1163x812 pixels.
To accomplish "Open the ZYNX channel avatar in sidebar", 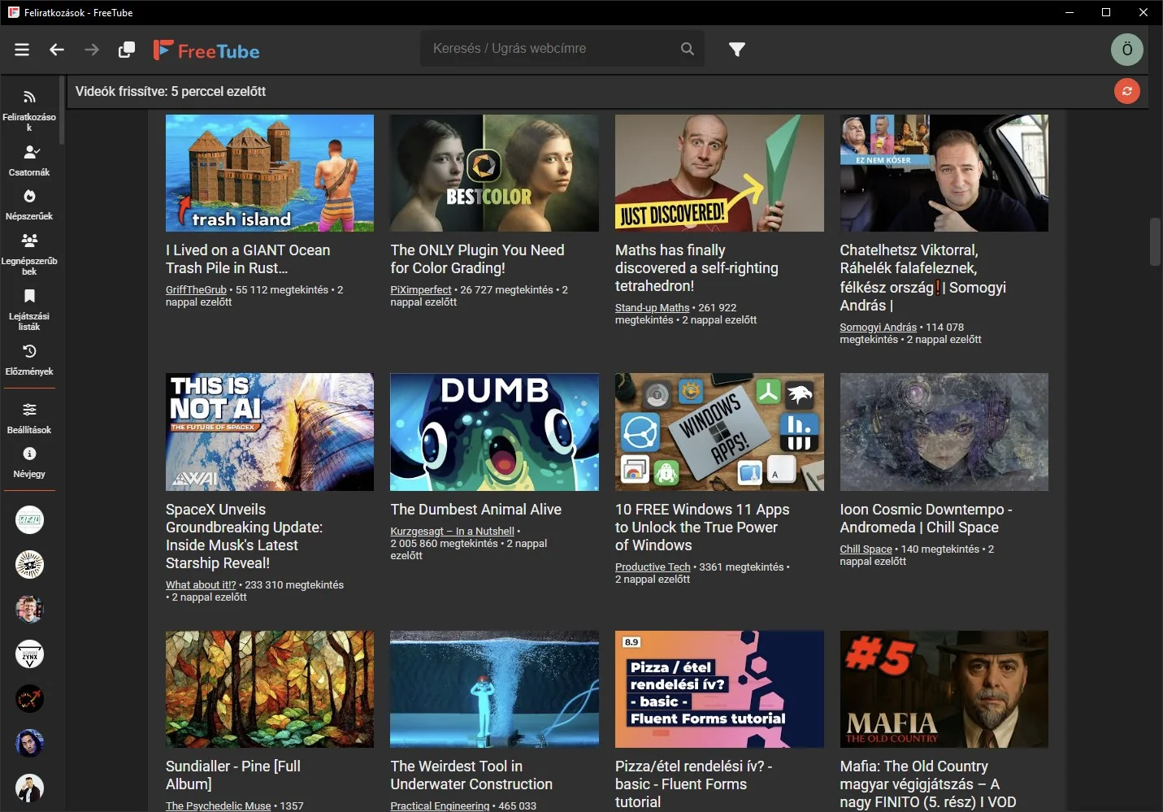I will [x=30, y=654].
